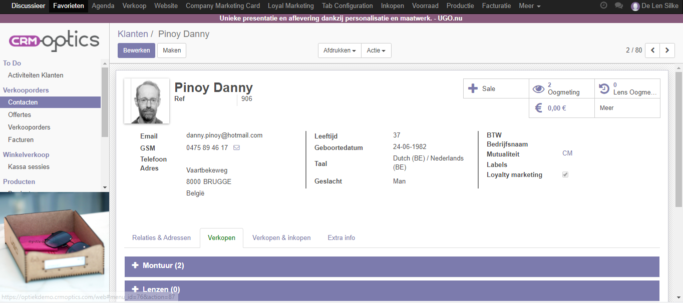Click the Sale stat button
The width and height of the screenshot is (683, 304).
click(496, 88)
